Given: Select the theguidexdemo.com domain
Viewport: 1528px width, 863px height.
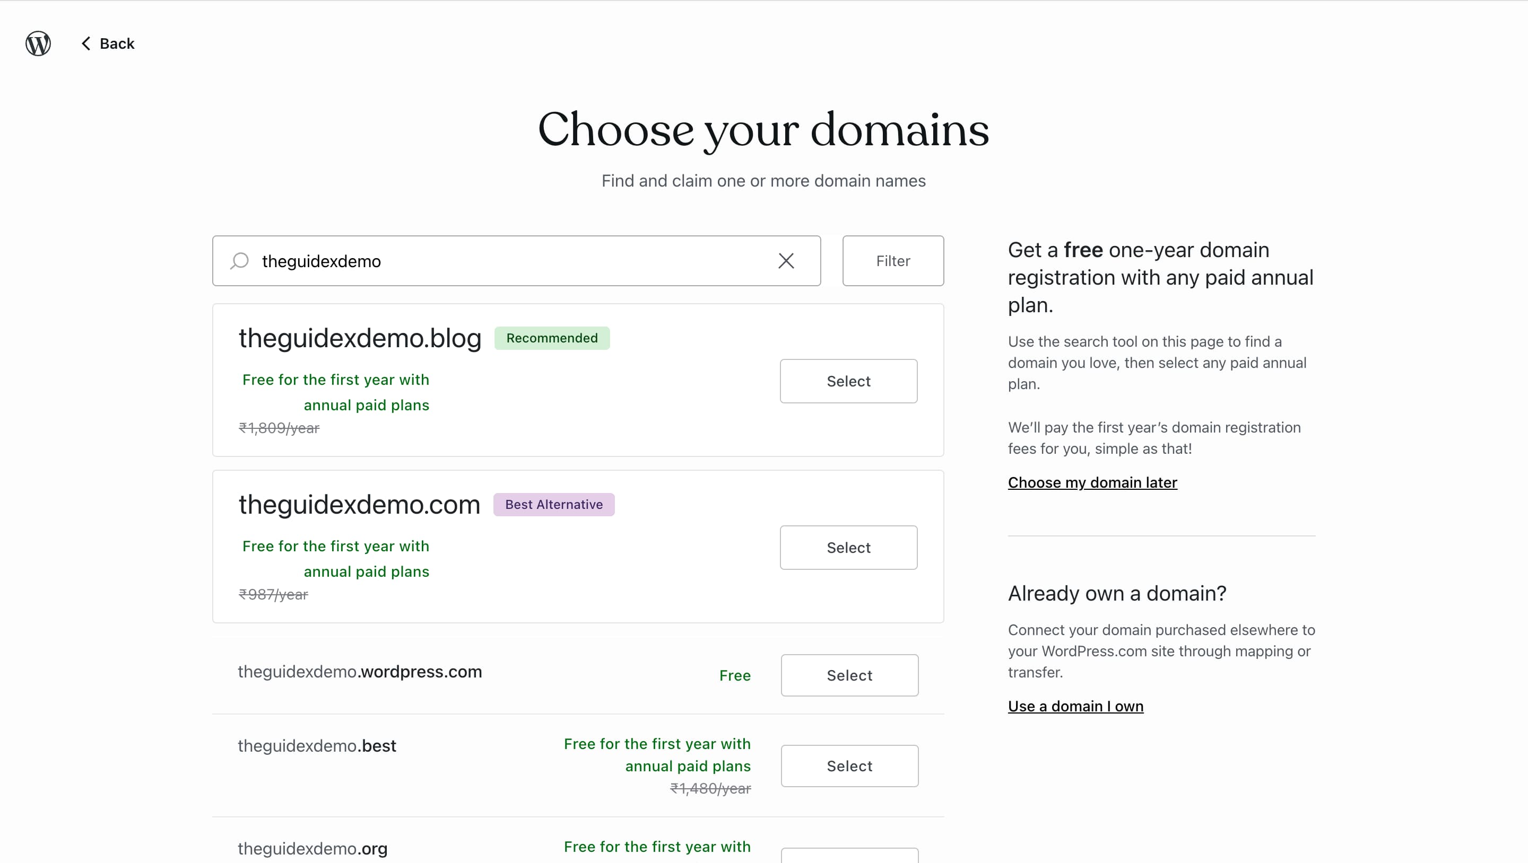Looking at the screenshot, I should click(x=848, y=547).
